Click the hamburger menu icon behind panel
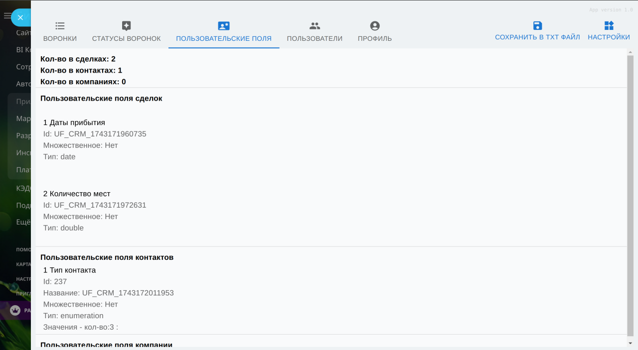This screenshot has width=638, height=350. pyautogui.click(x=7, y=16)
